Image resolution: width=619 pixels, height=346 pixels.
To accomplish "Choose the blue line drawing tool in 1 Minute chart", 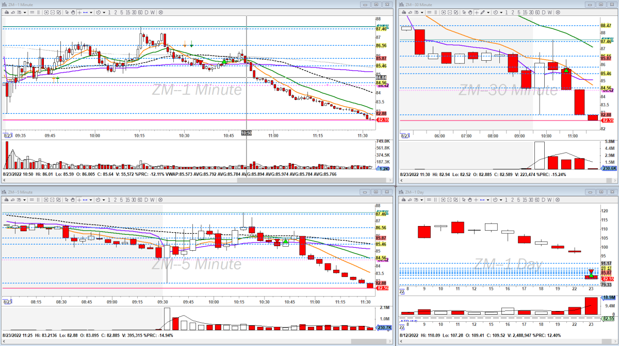I will [x=86, y=12].
